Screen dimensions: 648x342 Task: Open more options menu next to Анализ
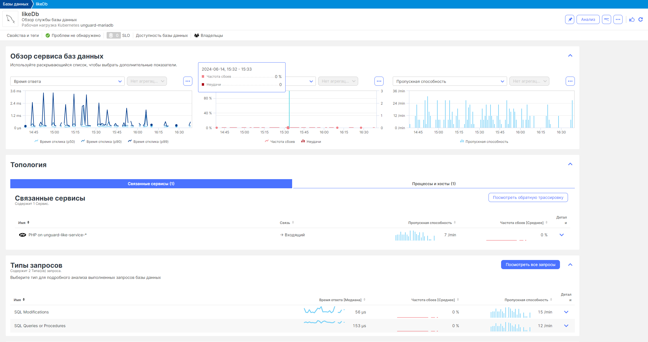pyautogui.click(x=618, y=19)
